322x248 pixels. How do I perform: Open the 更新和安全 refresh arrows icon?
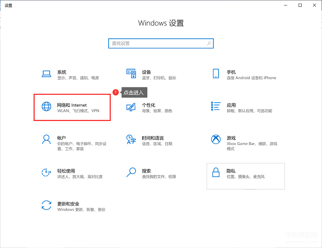46,205
